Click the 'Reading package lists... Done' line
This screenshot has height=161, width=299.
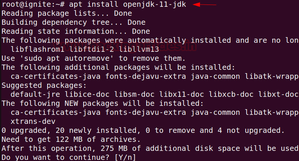click(67, 14)
